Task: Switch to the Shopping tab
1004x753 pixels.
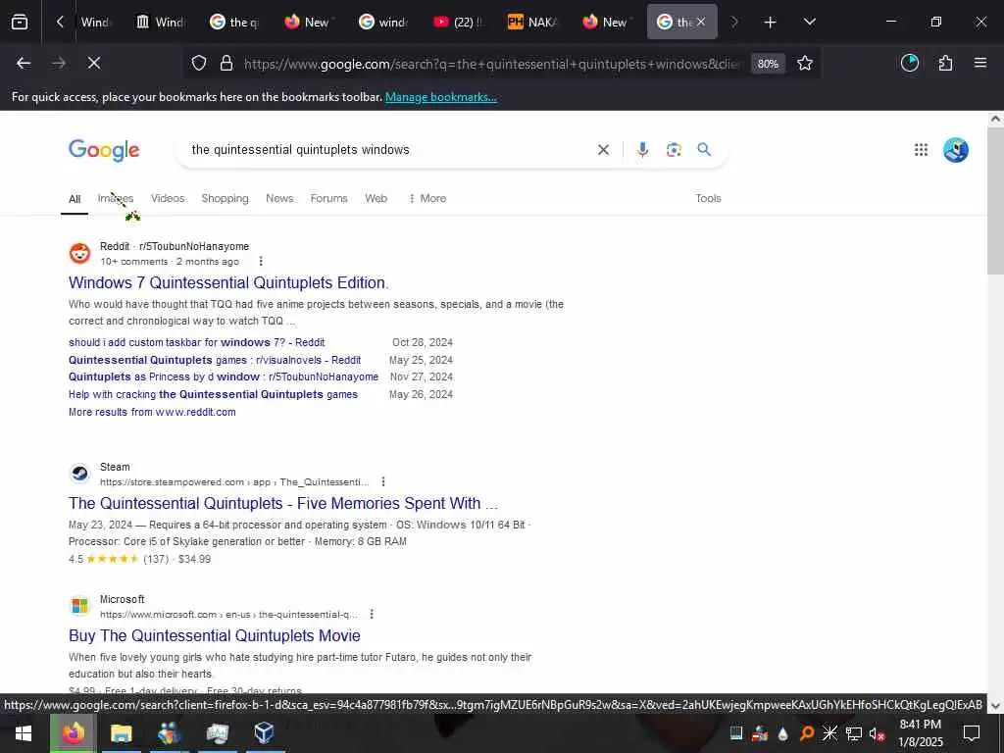Action: coord(225,198)
